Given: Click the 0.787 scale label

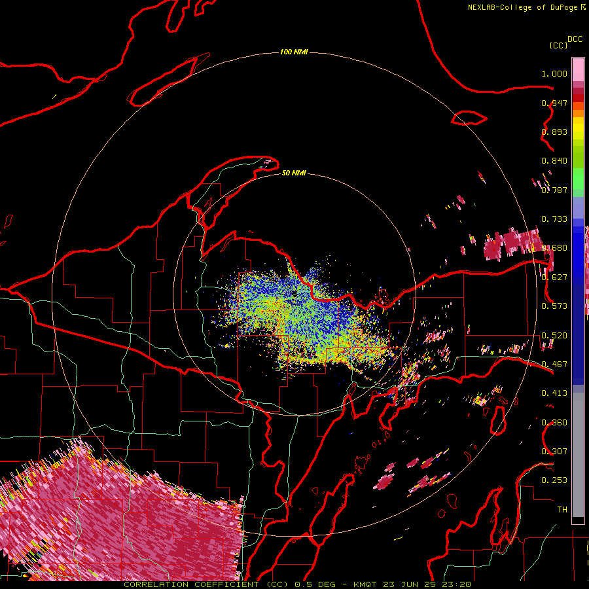Looking at the screenshot, I should [x=554, y=190].
